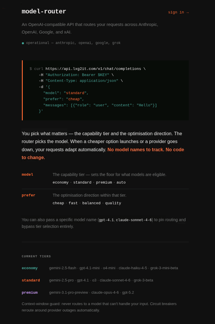Click the grok provider name
This screenshot has width=215, height=324.
116,43
